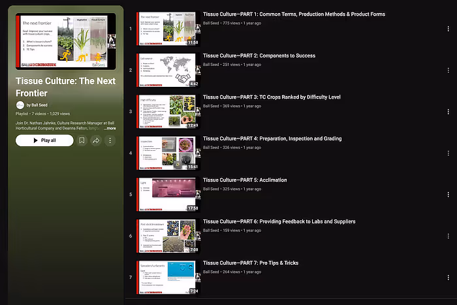Click 'Tissue Culture: The Next Frontier' heading
Viewport: 457px width, 305px height.
tap(65, 87)
